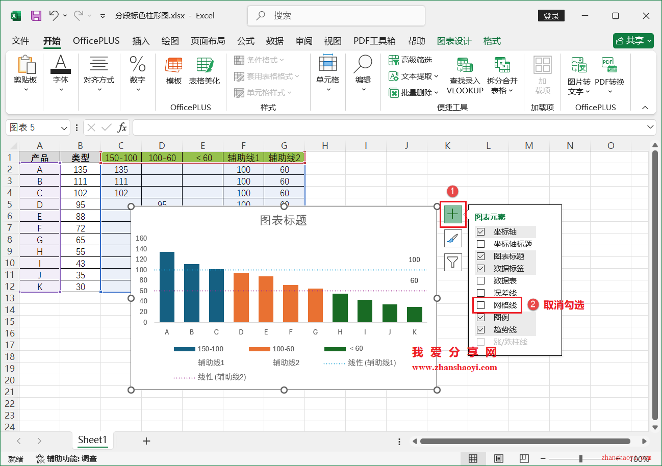Open the chart filter funnel icon
Image resolution: width=662 pixels, height=466 pixels.
(x=452, y=262)
